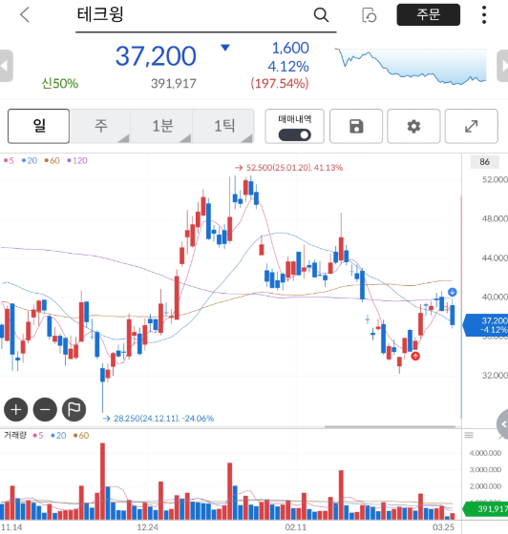508x534 pixels.
Task: Expand the 1분 interval dropdown corner arrow
Action: [186, 138]
